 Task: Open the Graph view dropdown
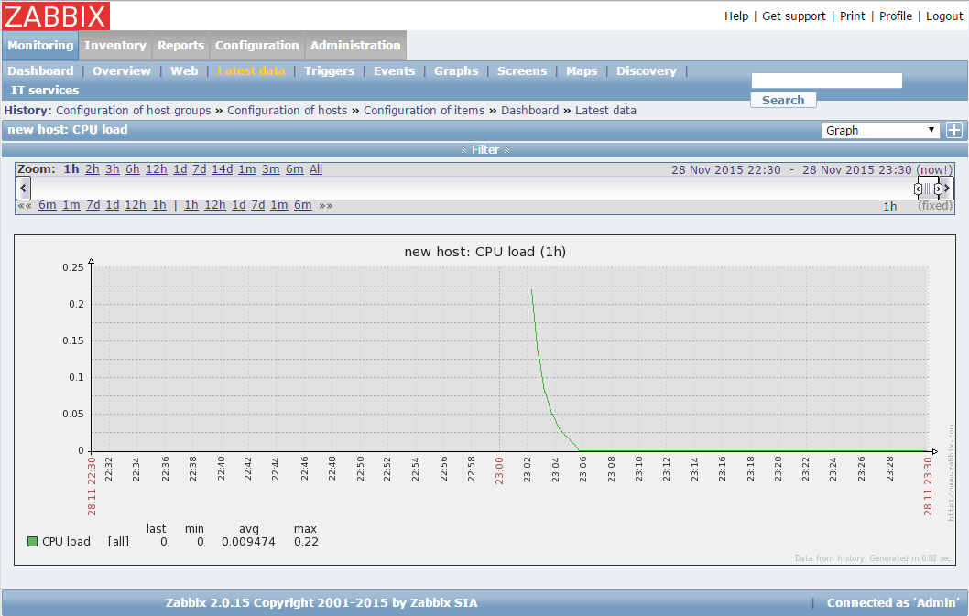point(880,130)
